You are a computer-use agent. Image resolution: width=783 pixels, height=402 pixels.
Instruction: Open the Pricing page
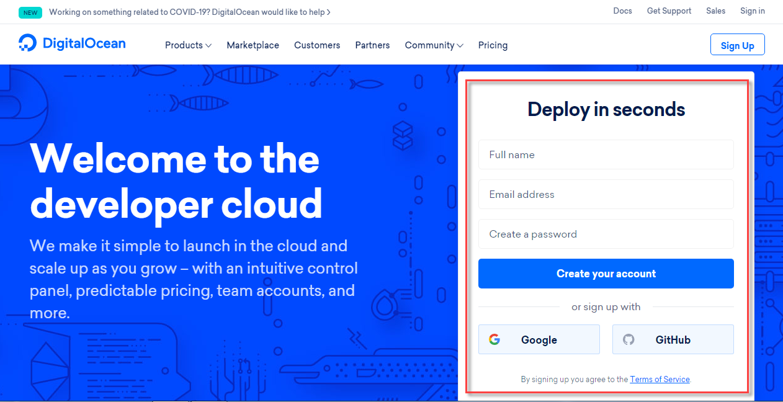coord(493,45)
